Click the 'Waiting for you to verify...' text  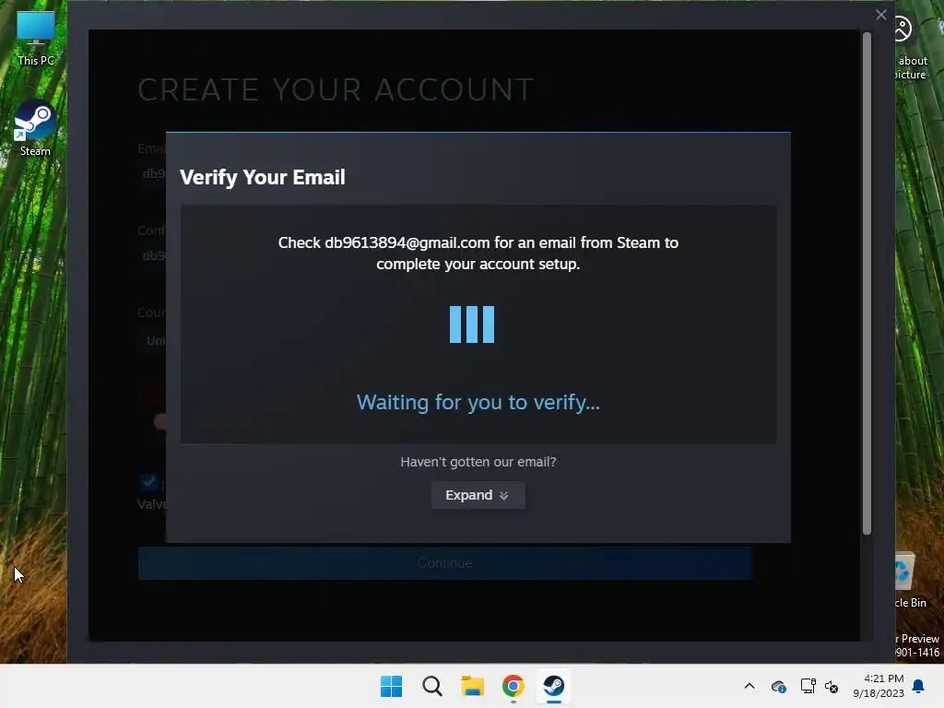pos(478,402)
